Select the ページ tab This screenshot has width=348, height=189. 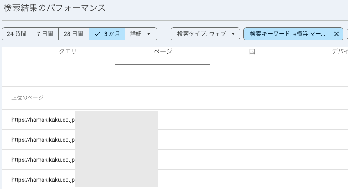pyautogui.click(x=163, y=51)
